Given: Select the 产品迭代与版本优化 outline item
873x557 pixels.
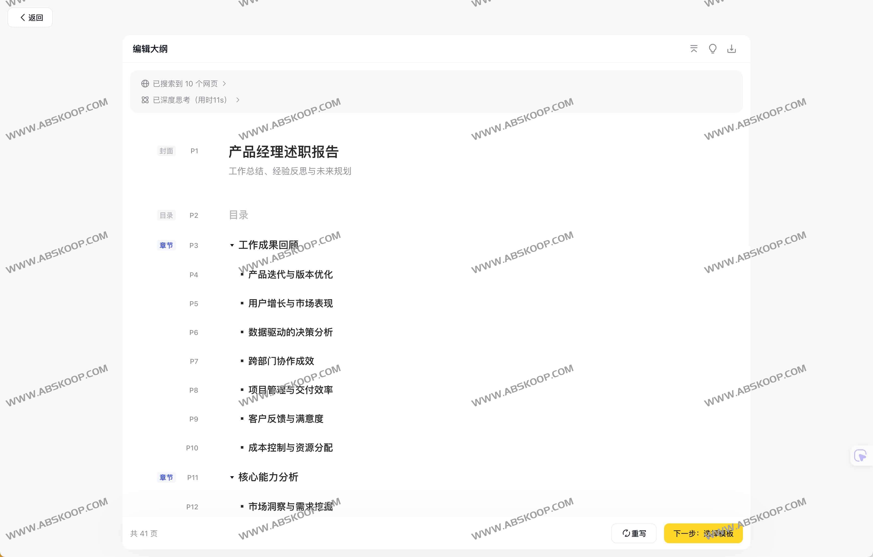Looking at the screenshot, I should [290, 274].
